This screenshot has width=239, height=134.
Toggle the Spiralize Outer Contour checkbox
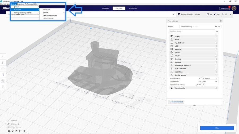pyautogui.click(x=203, y=85)
